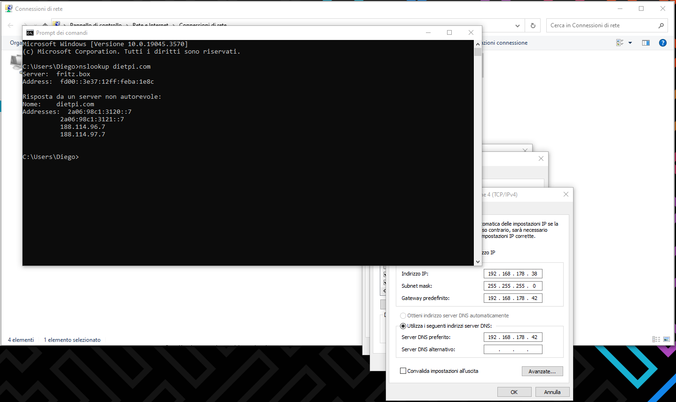Maximize the Command Prompt window

coord(449,32)
